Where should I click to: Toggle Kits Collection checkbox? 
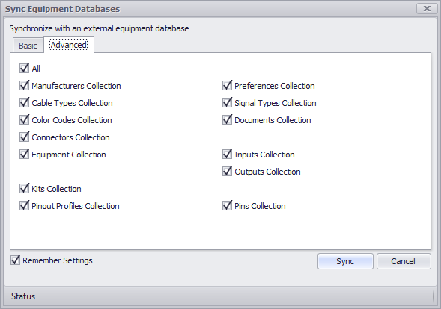(24, 188)
